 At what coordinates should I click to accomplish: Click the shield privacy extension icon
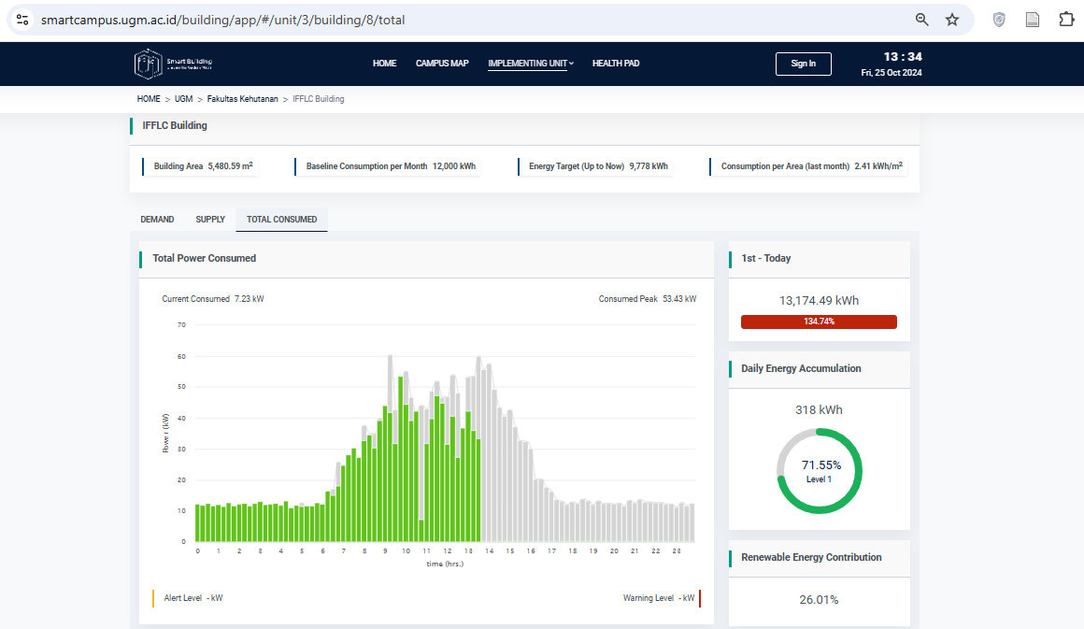999,19
